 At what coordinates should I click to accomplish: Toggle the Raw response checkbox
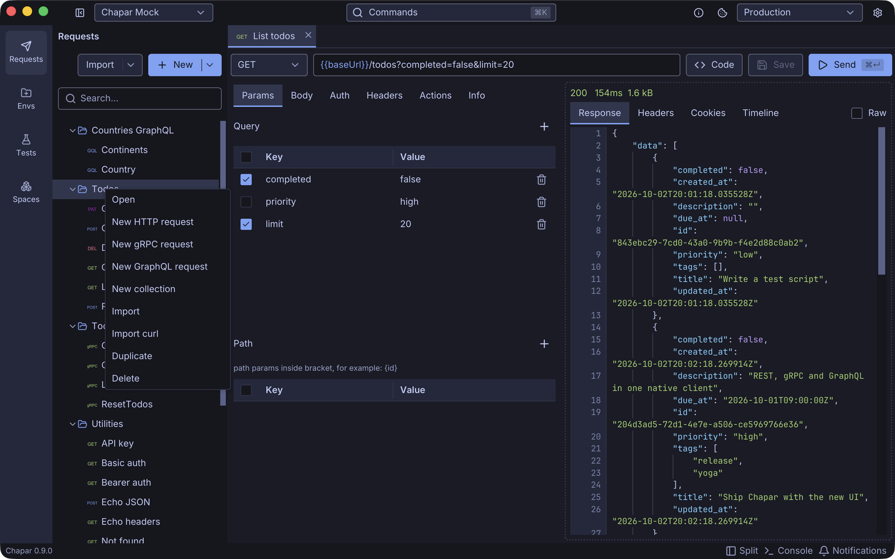[x=857, y=113]
